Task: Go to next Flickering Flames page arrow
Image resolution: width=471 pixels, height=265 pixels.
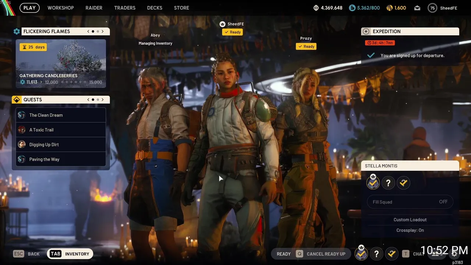Action: (103, 31)
